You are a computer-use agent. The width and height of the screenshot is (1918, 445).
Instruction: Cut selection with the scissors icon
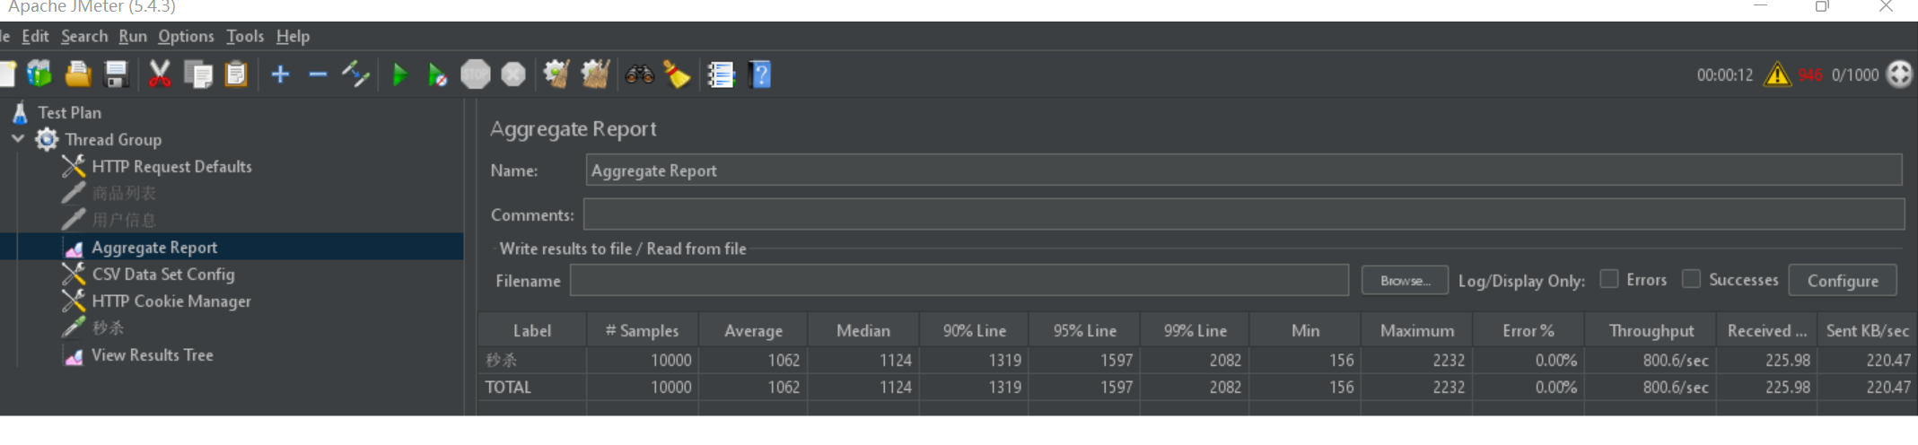tap(160, 74)
